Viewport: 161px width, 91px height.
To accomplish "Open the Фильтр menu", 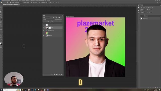I will 27,1.
